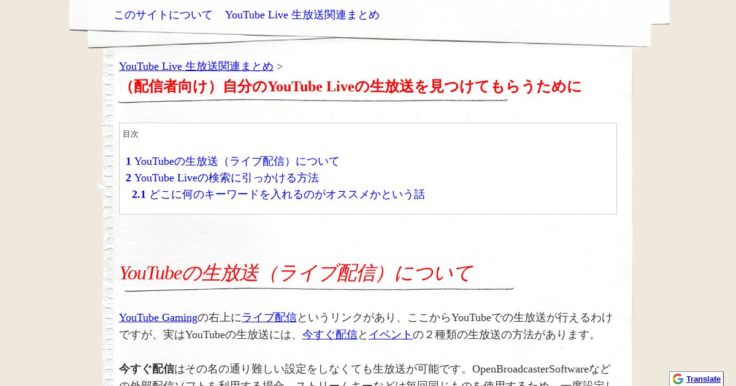Open the このサイトについて navigation link

pyautogui.click(x=163, y=15)
